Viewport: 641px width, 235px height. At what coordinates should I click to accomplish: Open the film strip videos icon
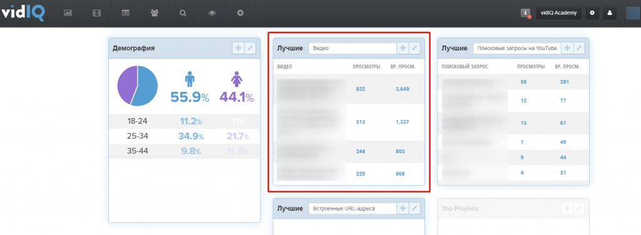point(96,13)
